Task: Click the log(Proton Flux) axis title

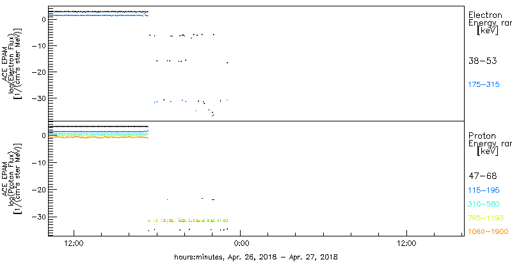Action: (x=11, y=179)
